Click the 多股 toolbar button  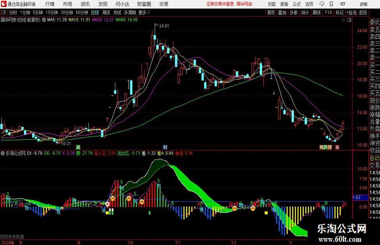[x=294, y=12]
